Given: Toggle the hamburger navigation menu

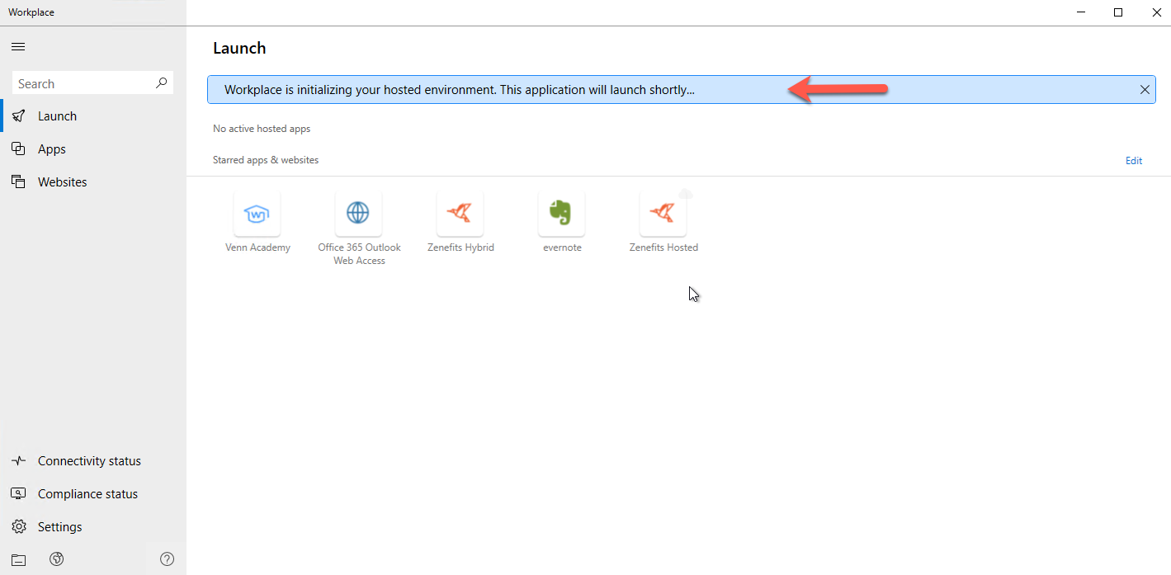Looking at the screenshot, I should pos(17,47).
